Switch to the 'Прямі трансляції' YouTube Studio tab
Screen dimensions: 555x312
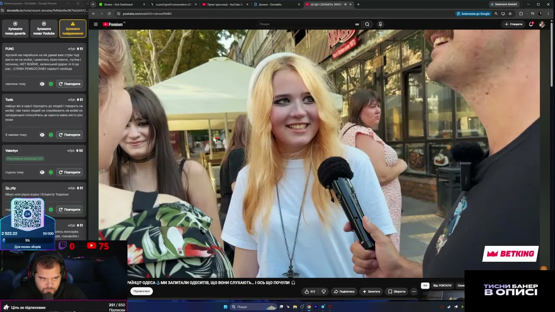(x=225, y=4)
